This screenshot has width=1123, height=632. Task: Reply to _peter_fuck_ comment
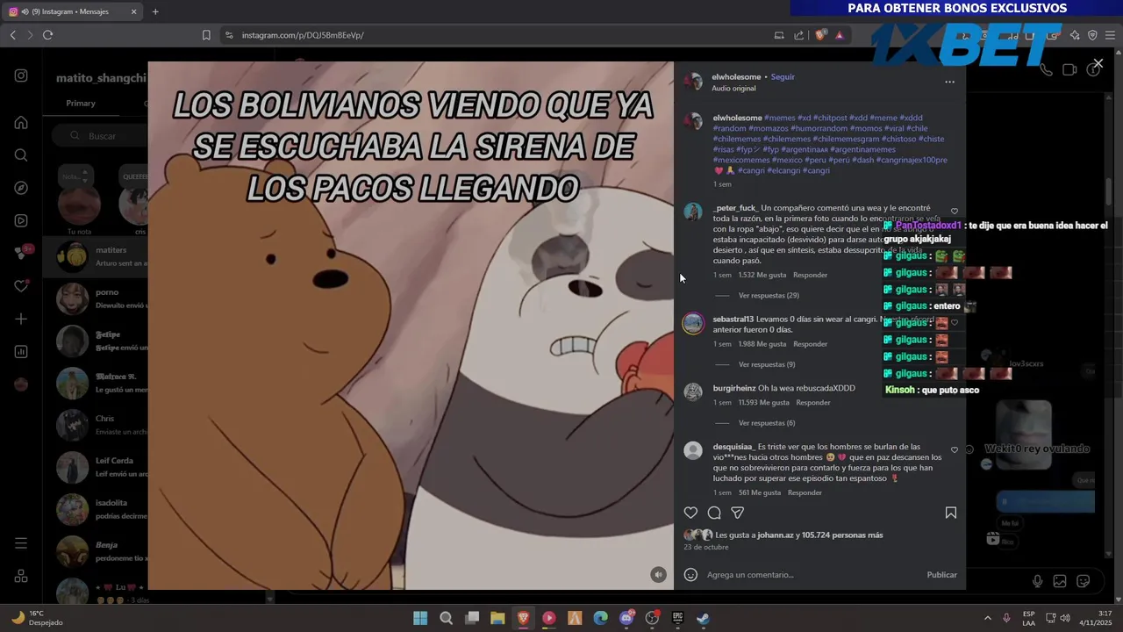point(810,275)
